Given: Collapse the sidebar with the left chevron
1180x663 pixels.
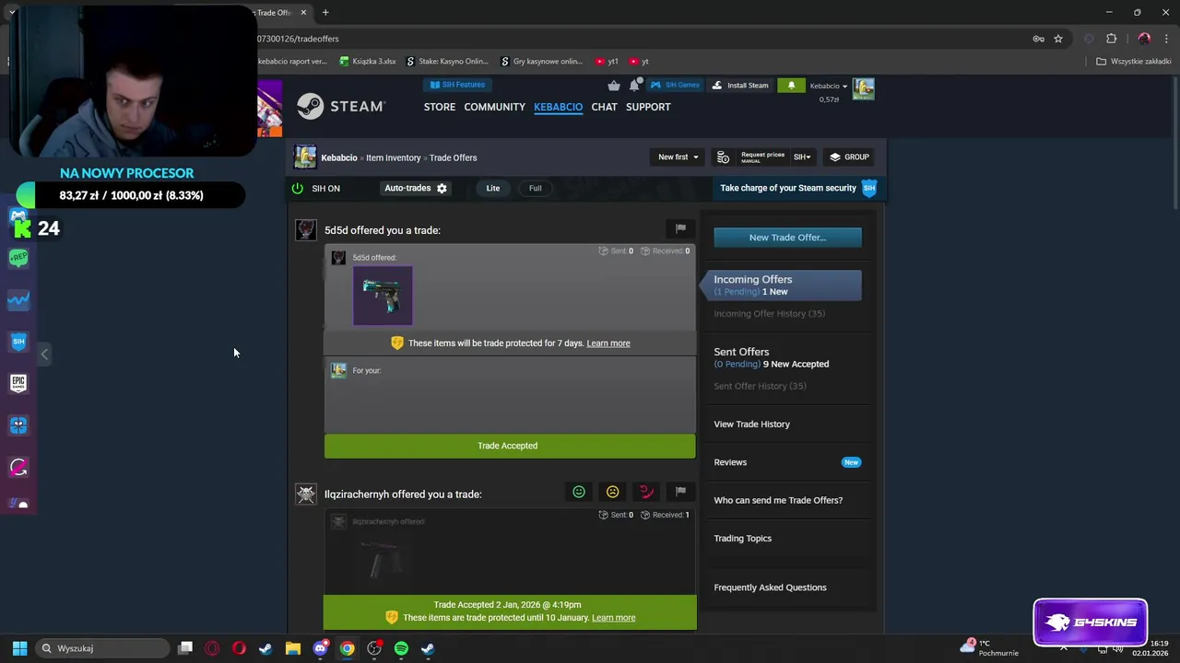Looking at the screenshot, I should click(x=44, y=354).
